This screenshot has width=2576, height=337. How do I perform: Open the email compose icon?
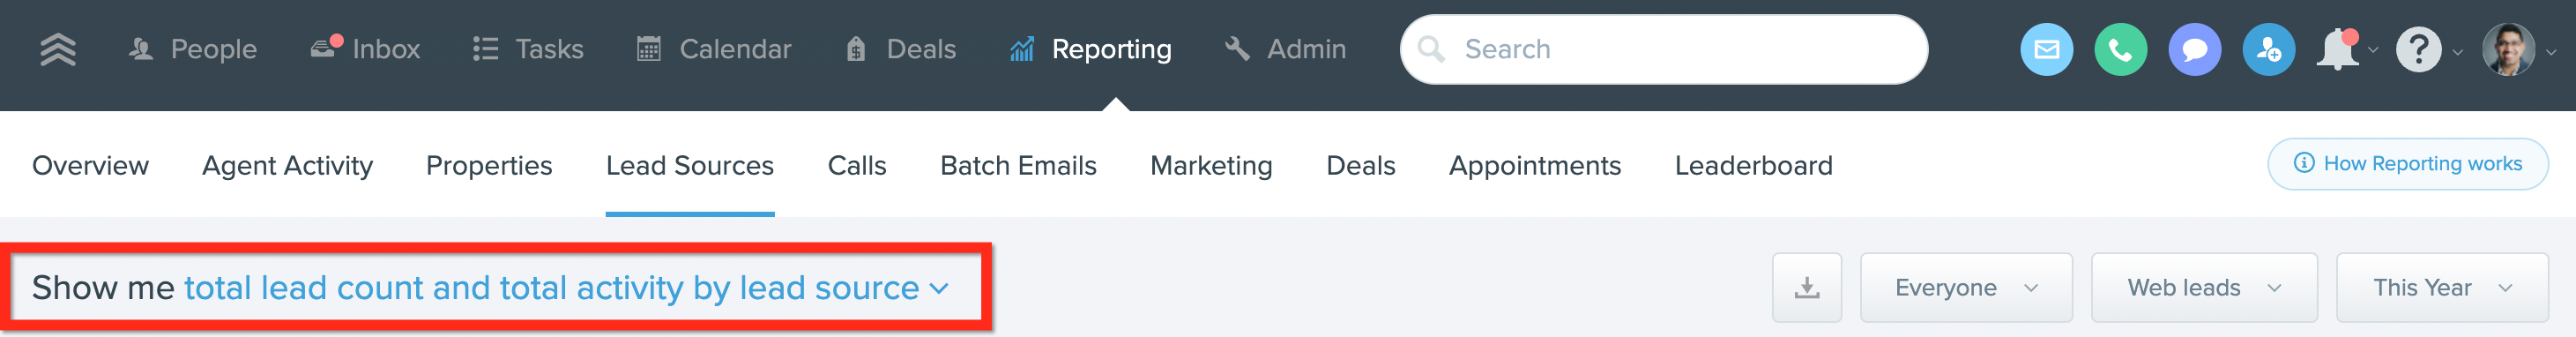pyautogui.click(x=2046, y=49)
